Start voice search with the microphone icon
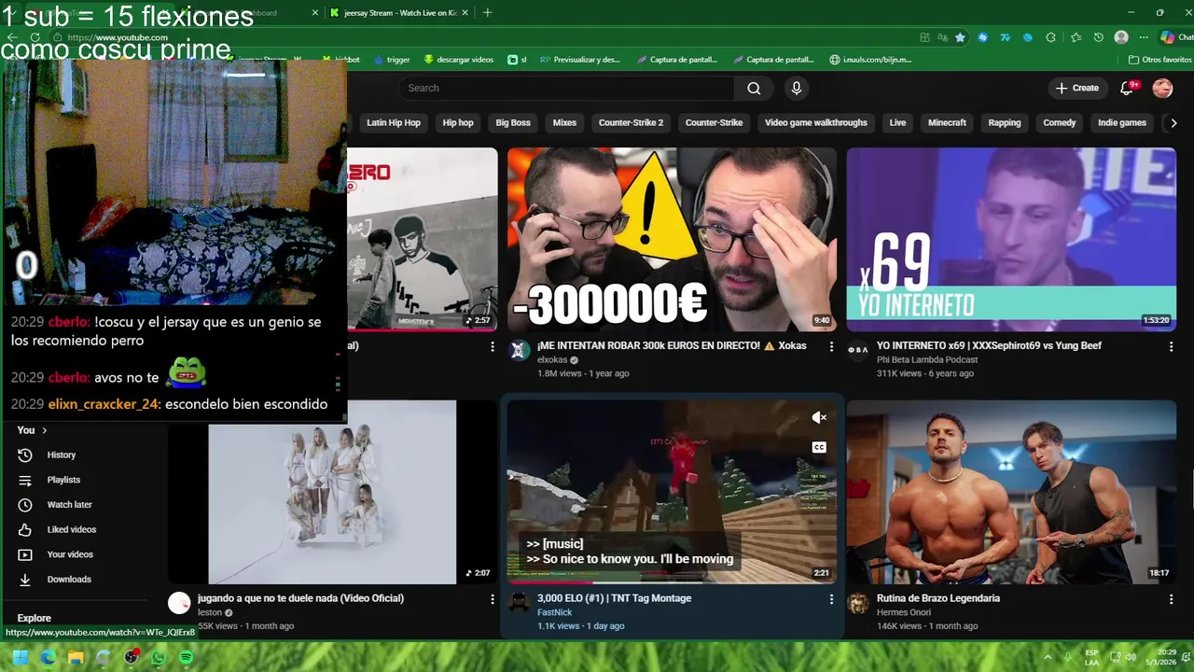Viewport: 1194px width, 672px height. (x=796, y=88)
